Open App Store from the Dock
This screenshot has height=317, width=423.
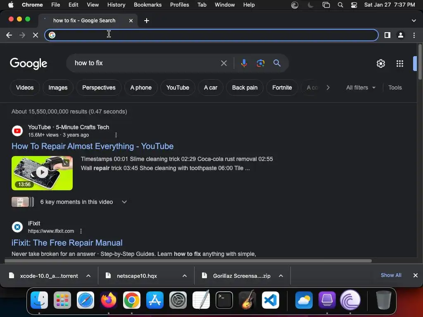(155, 300)
